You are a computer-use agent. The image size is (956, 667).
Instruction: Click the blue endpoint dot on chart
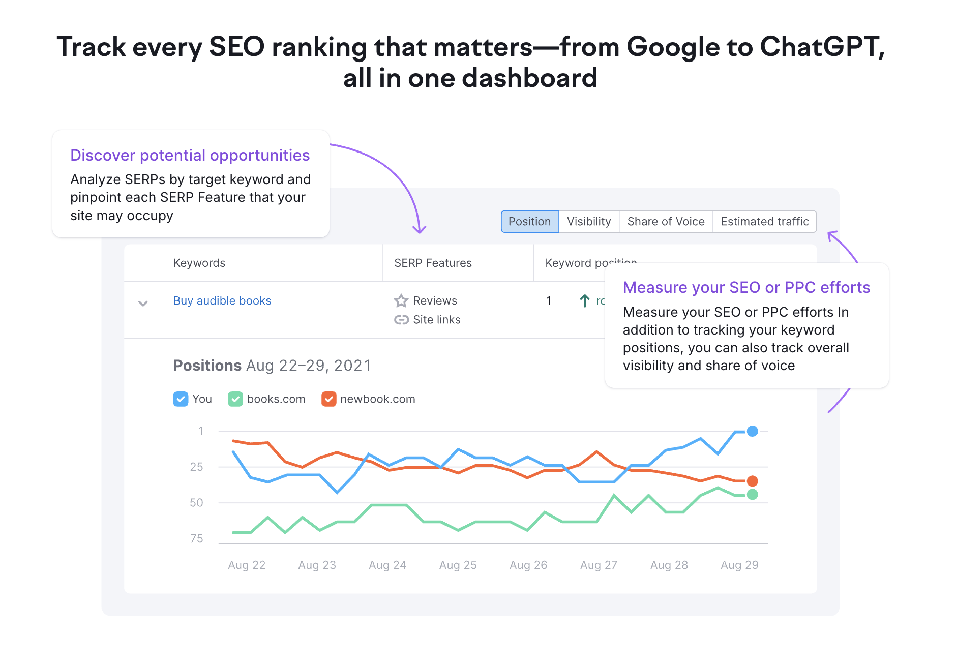coord(752,431)
